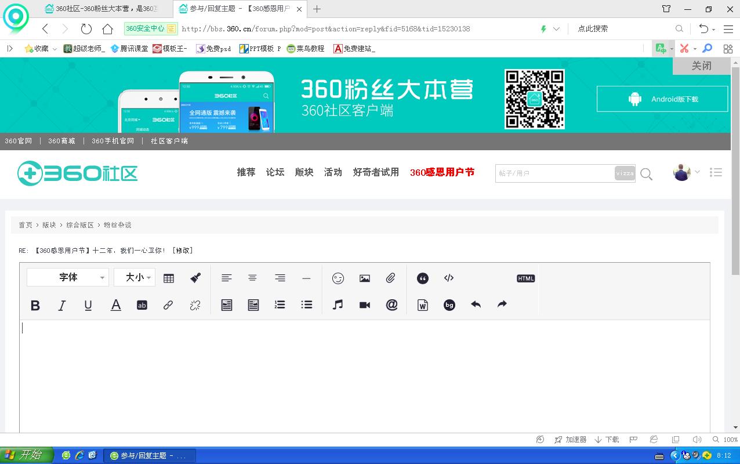Align text right
Image resolution: width=740 pixels, height=464 pixels.
280,278
